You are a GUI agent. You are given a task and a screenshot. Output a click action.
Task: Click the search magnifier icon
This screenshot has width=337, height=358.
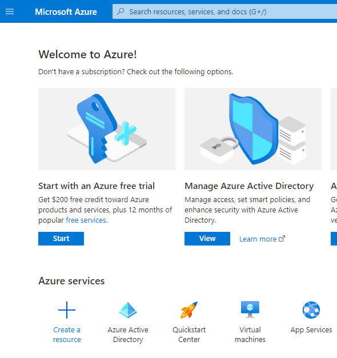pyautogui.click(x=121, y=11)
